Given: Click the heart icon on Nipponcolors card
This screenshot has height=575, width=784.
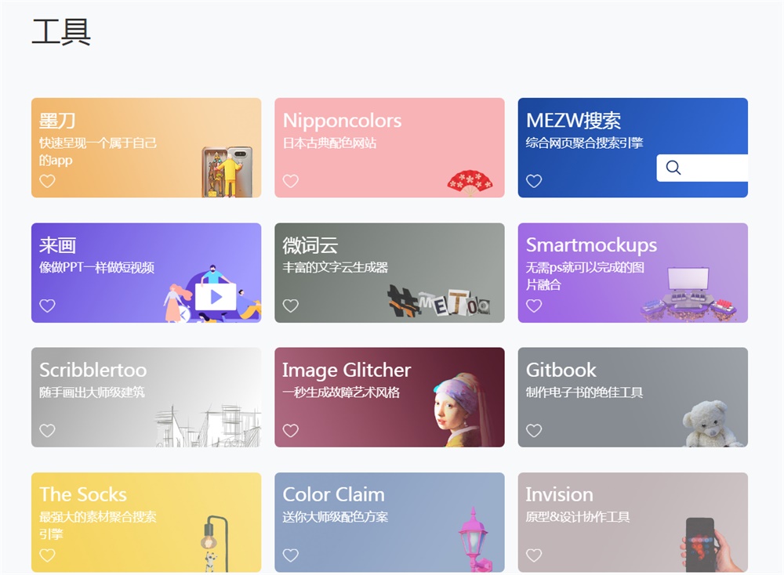Looking at the screenshot, I should (x=291, y=181).
